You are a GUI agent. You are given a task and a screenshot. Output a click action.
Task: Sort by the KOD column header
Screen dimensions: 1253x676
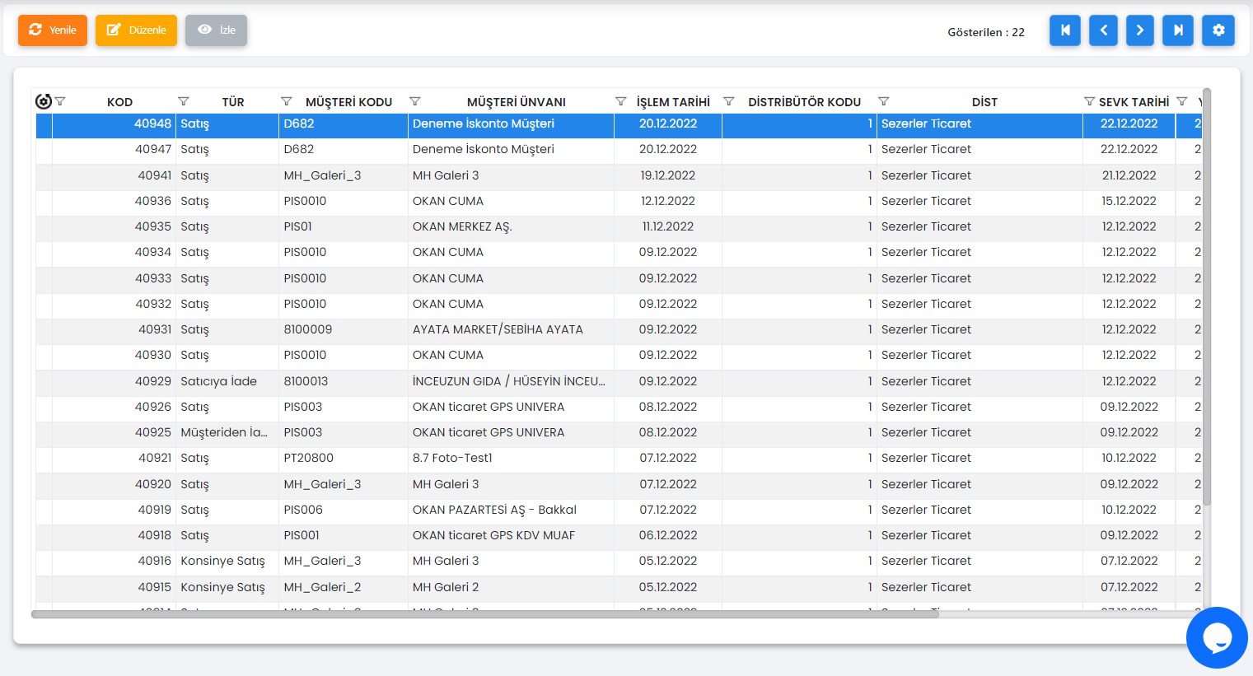click(119, 102)
